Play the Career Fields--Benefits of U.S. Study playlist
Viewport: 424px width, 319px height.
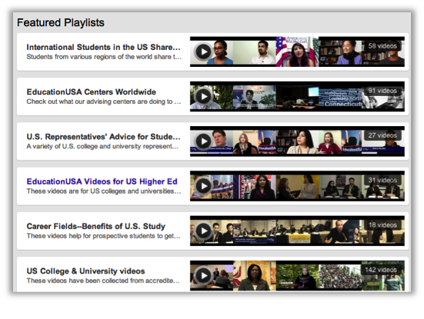pos(203,231)
